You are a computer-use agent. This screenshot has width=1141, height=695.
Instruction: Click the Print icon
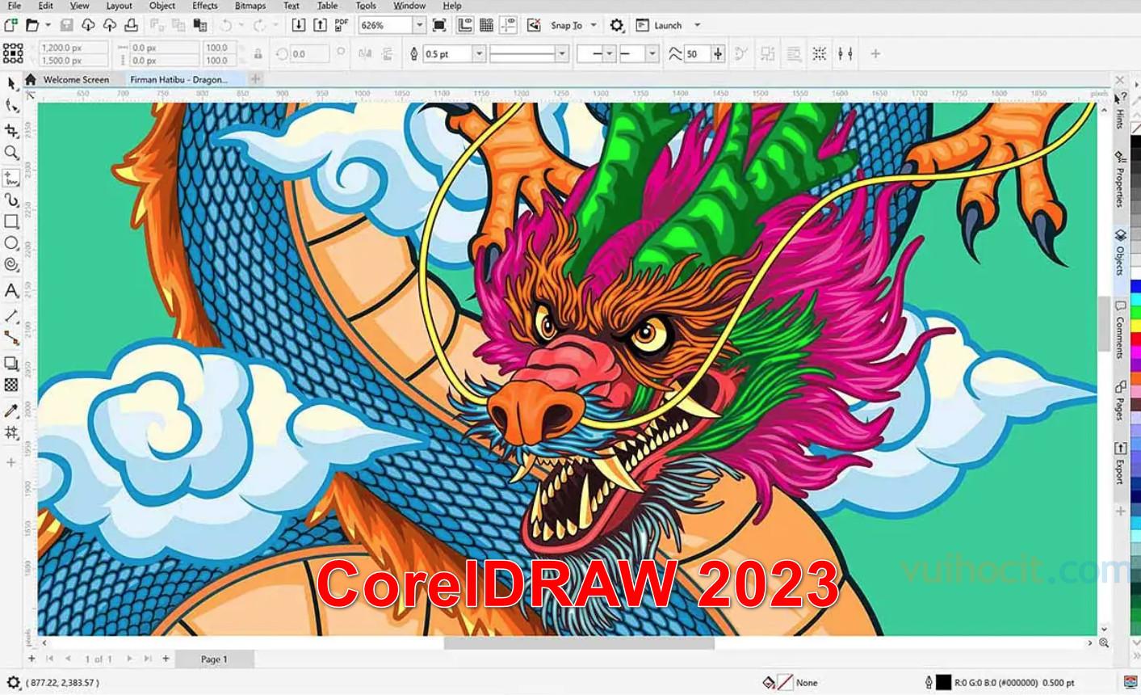click(131, 25)
